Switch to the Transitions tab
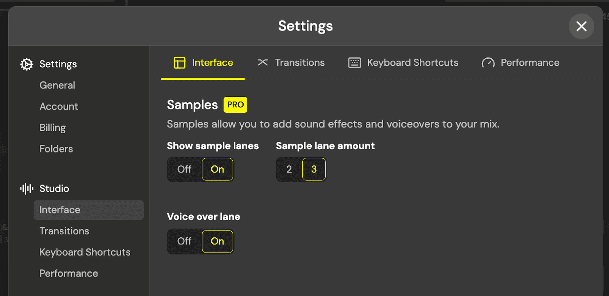Screen dimensions: 609x296 (x=299, y=63)
